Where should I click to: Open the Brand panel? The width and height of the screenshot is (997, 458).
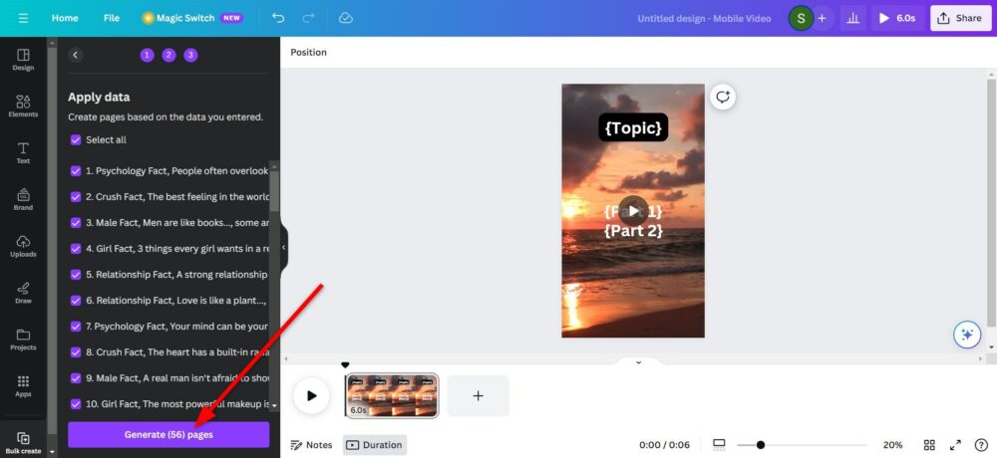(23, 199)
